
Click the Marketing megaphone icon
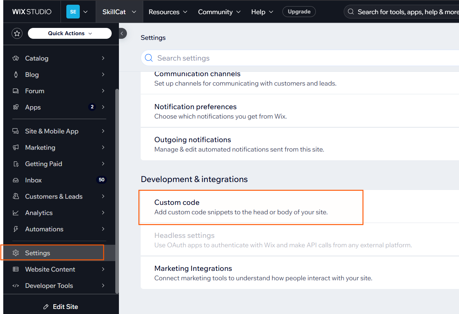tap(16, 147)
